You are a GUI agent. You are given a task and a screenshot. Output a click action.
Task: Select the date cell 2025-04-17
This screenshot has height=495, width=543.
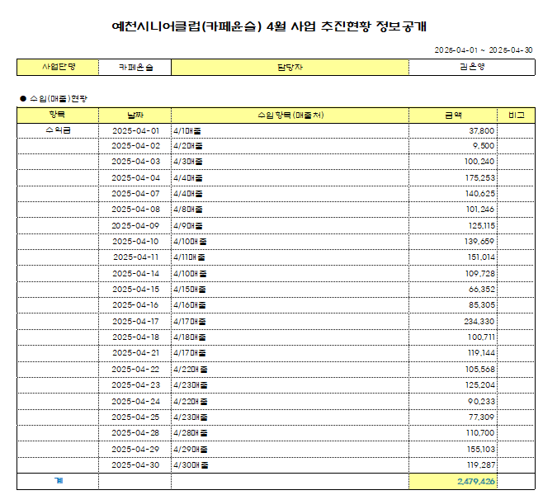point(135,321)
